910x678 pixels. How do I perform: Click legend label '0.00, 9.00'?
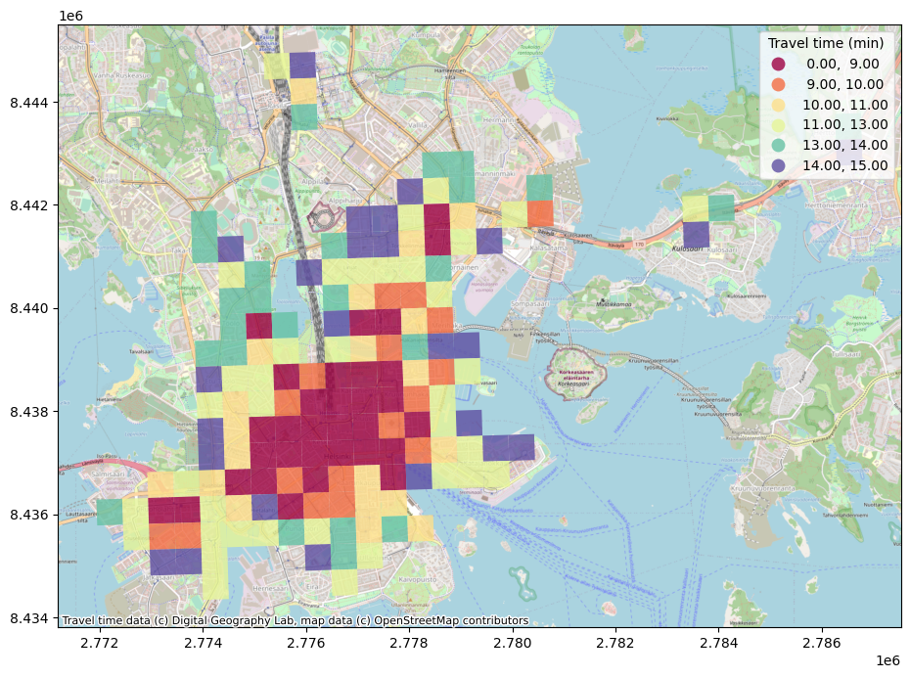click(842, 64)
